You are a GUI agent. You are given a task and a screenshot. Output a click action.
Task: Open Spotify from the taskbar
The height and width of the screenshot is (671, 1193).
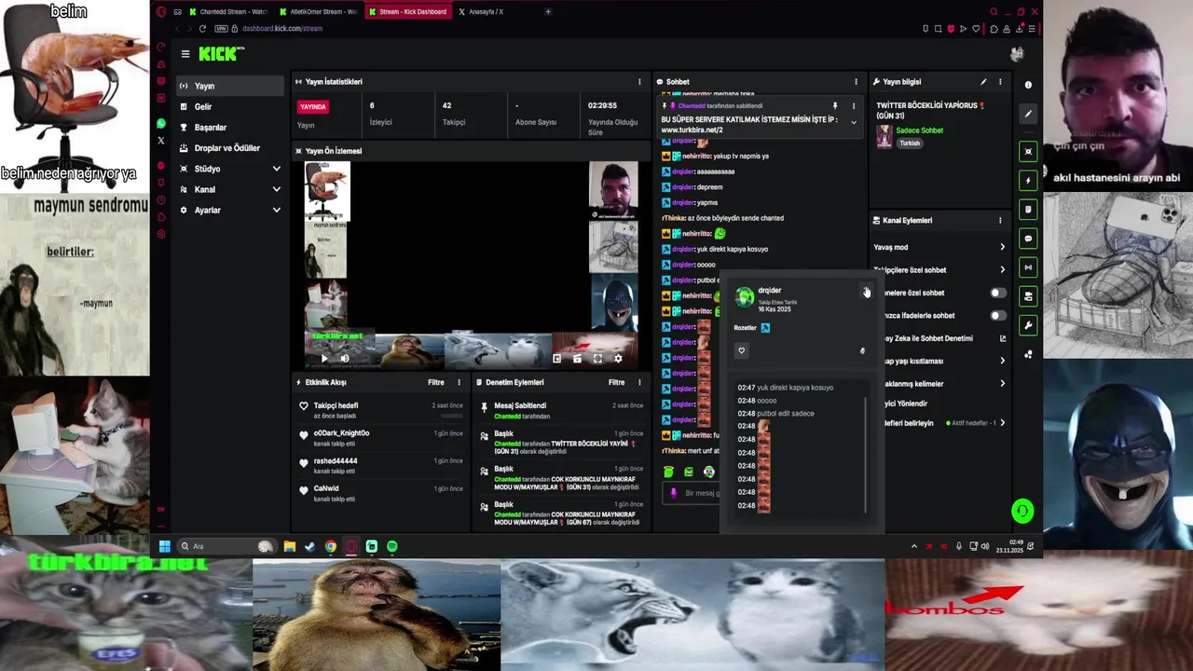pos(392,546)
